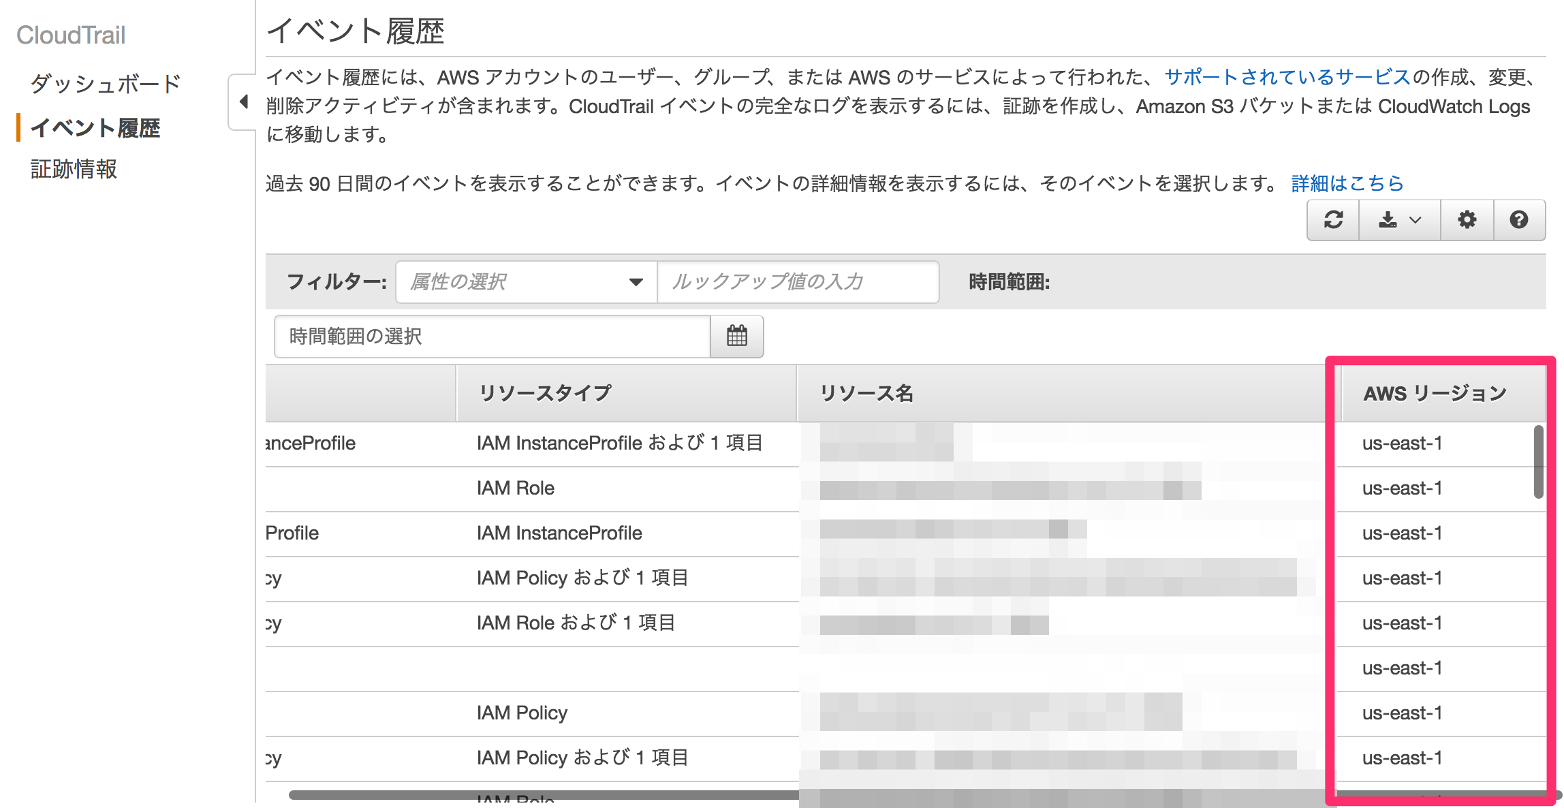Open 証跡情報 in the sidebar

(74, 169)
